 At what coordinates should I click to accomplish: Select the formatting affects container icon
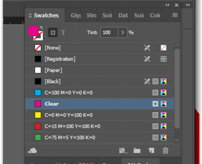tap(53, 32)
